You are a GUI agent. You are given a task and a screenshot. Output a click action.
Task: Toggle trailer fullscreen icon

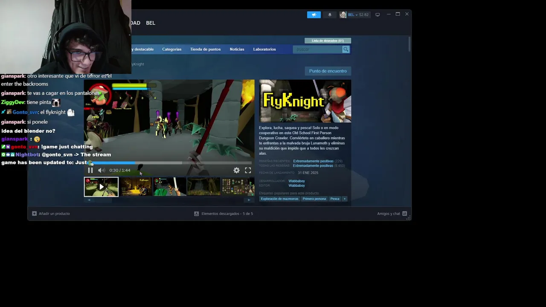tap(248, 170)
